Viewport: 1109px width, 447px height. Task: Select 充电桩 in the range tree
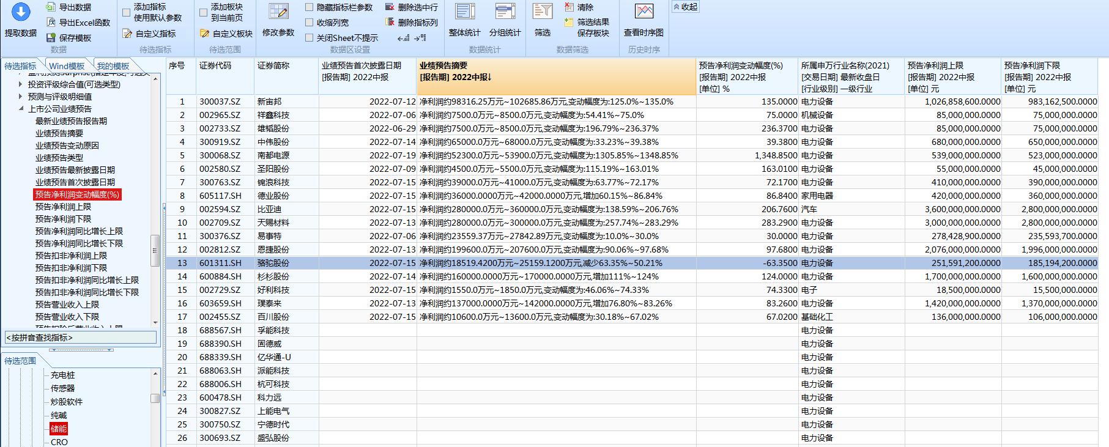(62, 375)
